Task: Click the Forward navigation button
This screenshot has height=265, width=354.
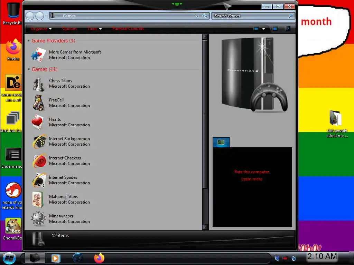Action: coord(40,16)
